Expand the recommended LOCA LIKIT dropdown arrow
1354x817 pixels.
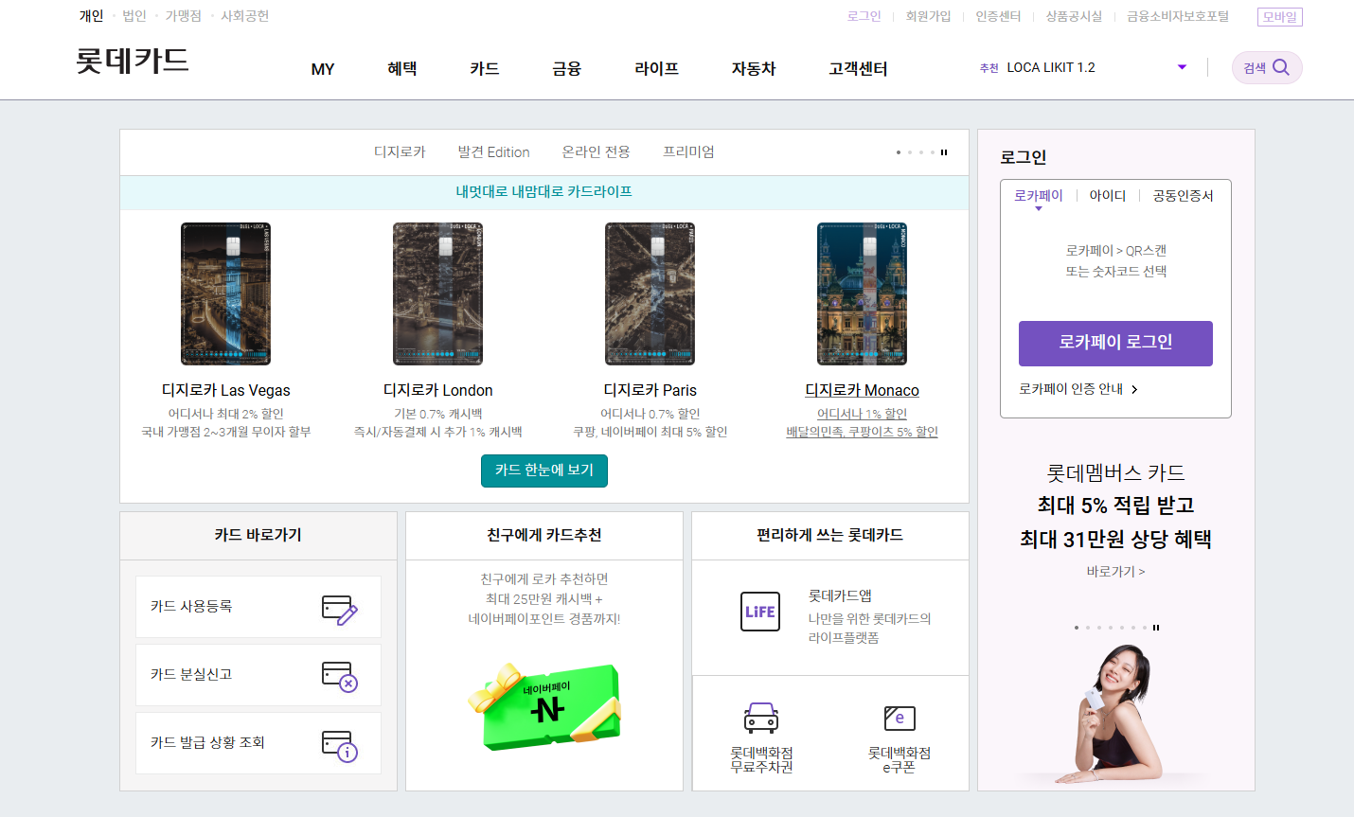pos(1182,67)
